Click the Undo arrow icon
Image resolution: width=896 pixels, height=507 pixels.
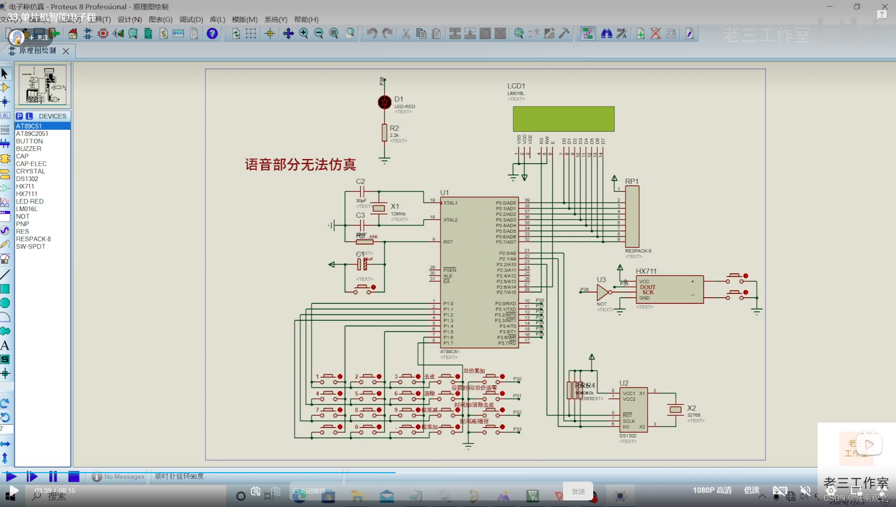372,33
